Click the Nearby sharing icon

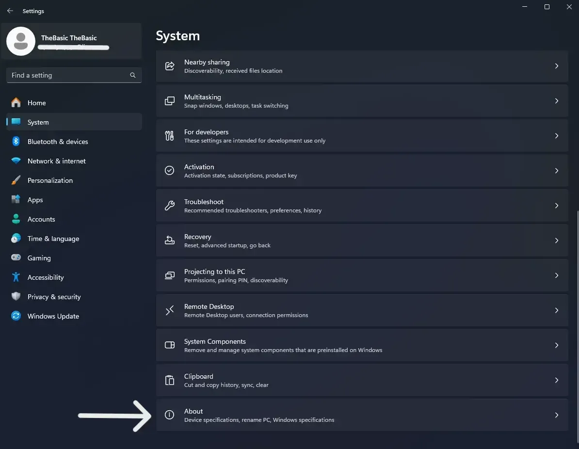[x=170, y=66]
